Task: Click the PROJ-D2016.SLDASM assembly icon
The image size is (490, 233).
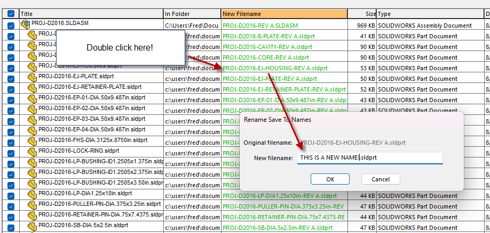Action: [x=25, y=24]
